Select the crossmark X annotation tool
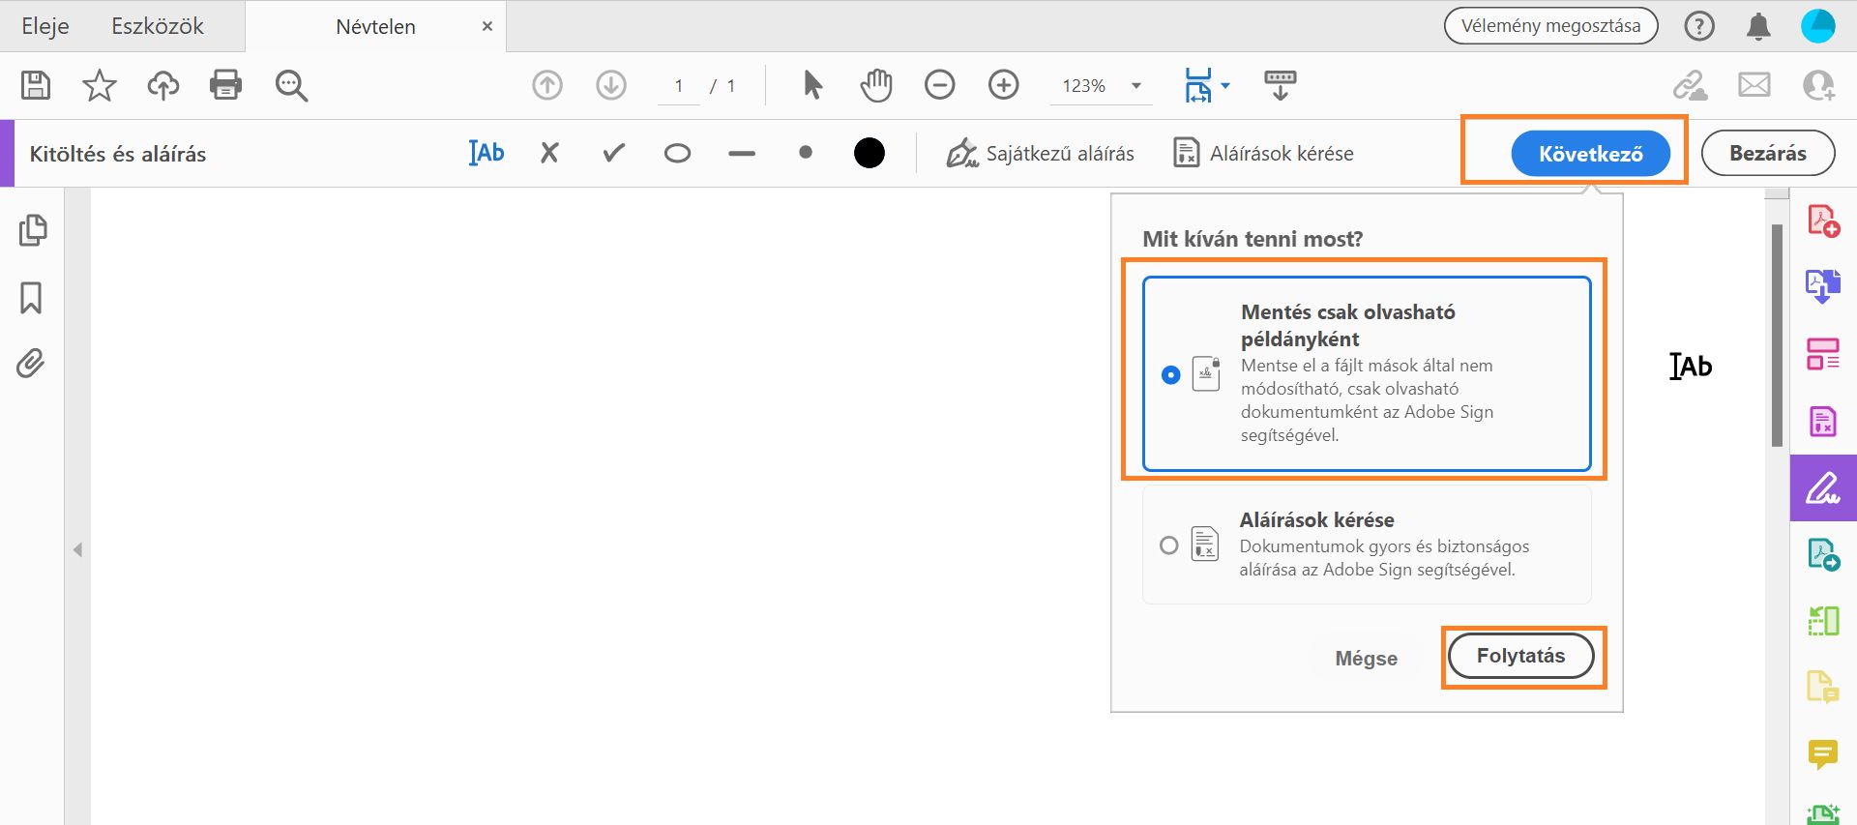 (549, 153)
